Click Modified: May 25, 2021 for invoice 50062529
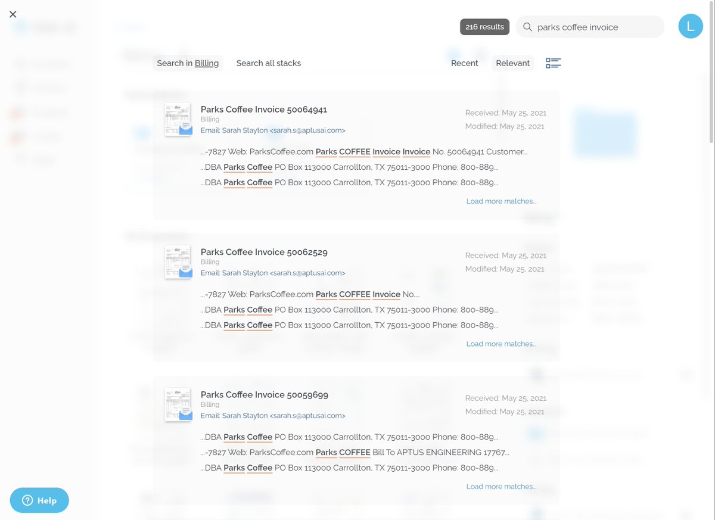This screenshot has width=715, height=520. (505, 269)
